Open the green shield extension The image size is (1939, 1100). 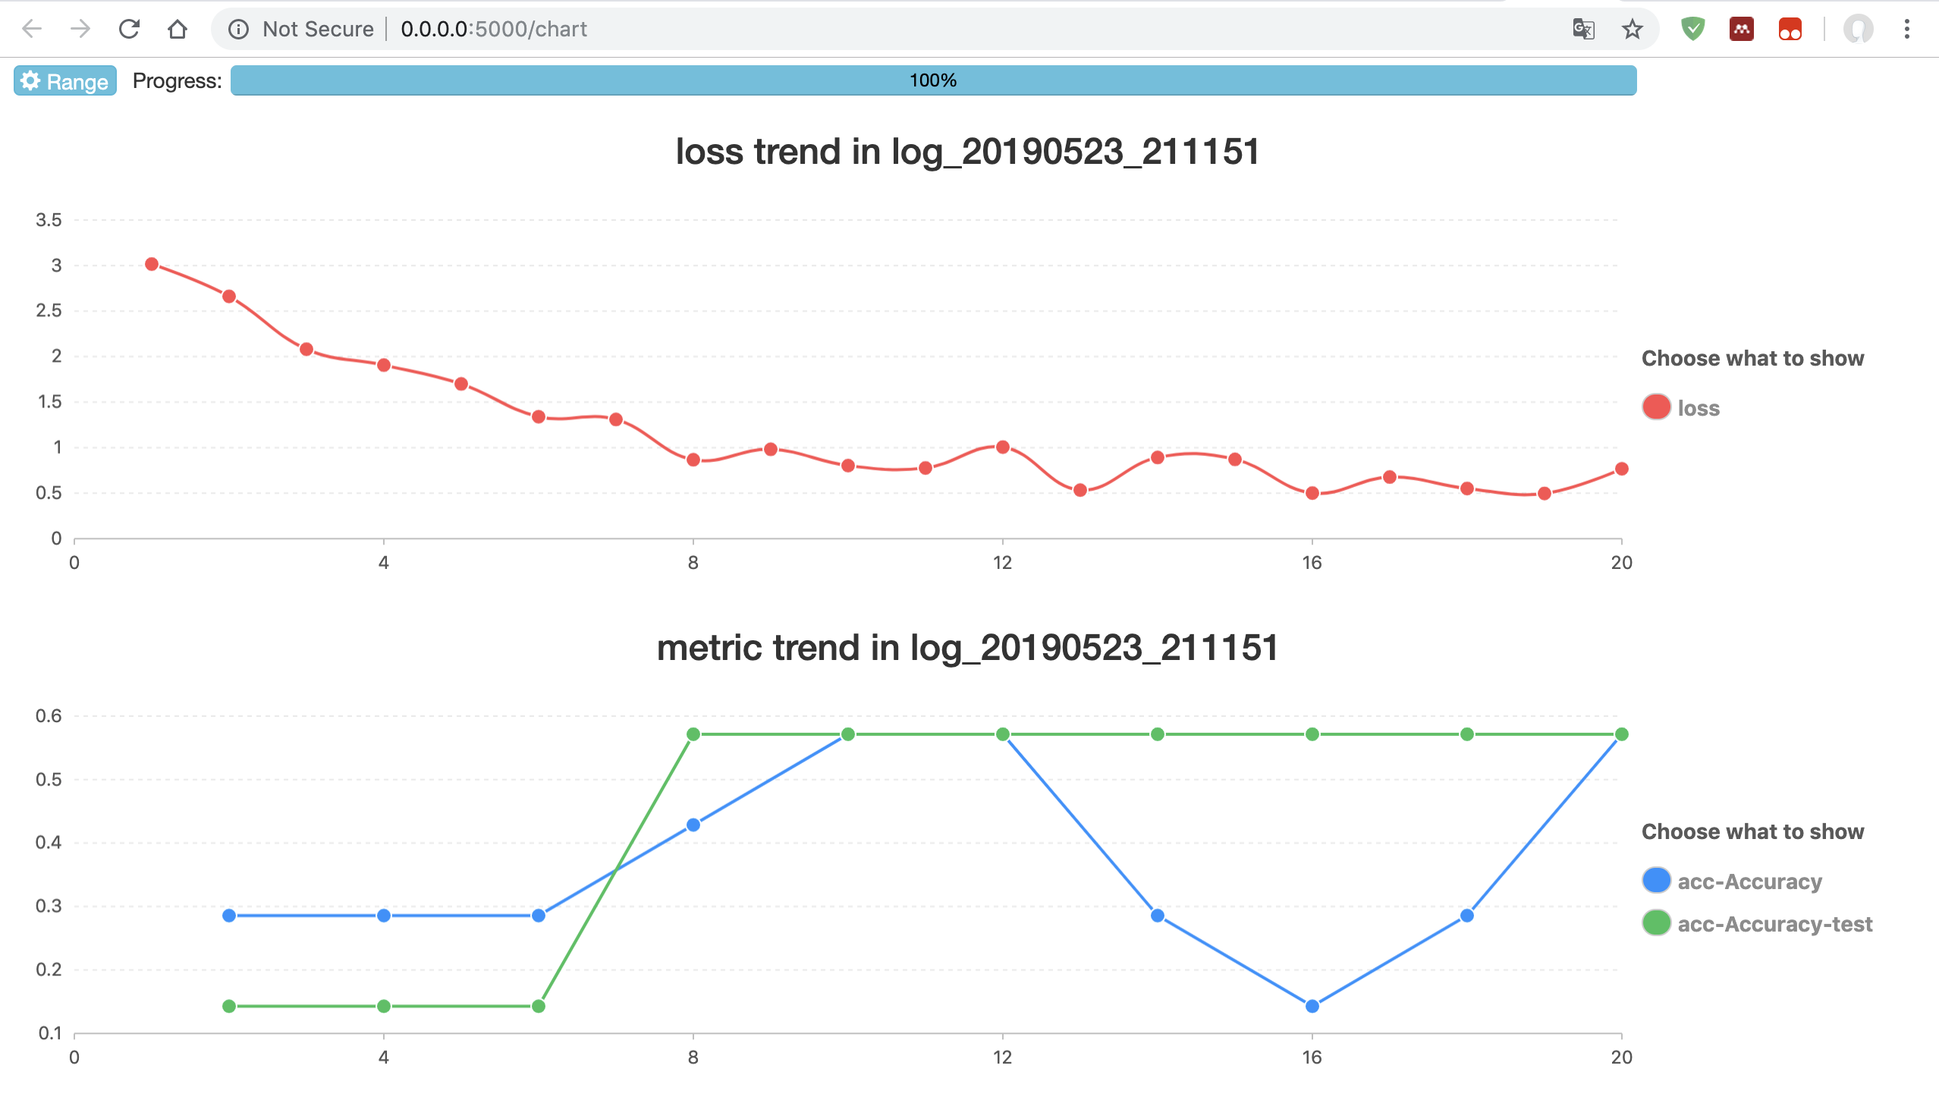click(x=1692, y=29)
